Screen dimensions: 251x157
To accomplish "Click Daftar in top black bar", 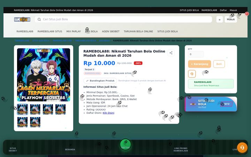I will [x=223, y=10].
